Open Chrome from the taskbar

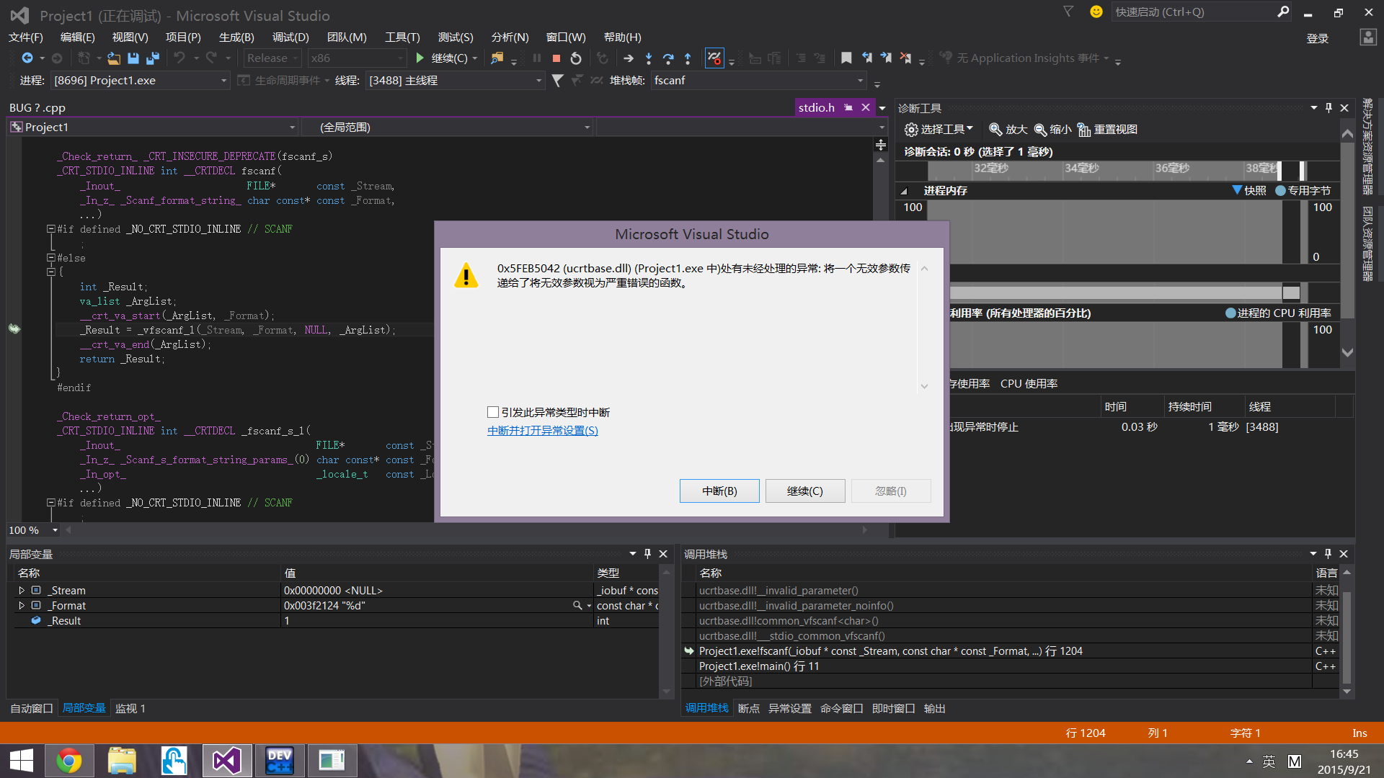[69, 761]
